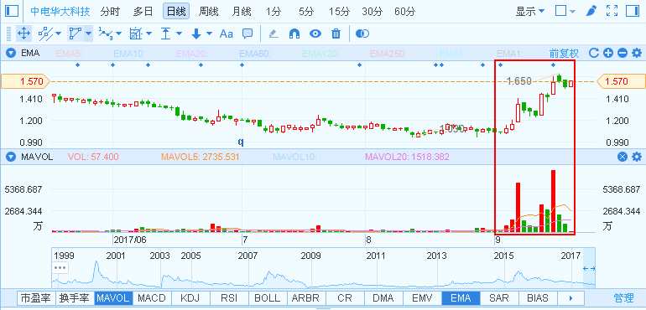The width and height of the screenshot is (646, 310).
Task: Toggle the EMA60 line legend
Action: 254,53
